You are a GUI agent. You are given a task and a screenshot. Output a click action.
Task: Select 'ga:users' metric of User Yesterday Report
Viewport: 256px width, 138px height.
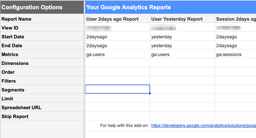click(x=182, y=54)
